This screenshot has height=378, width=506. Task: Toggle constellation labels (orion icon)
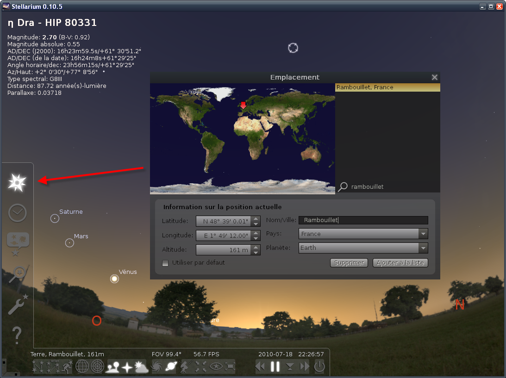point(53,367)
